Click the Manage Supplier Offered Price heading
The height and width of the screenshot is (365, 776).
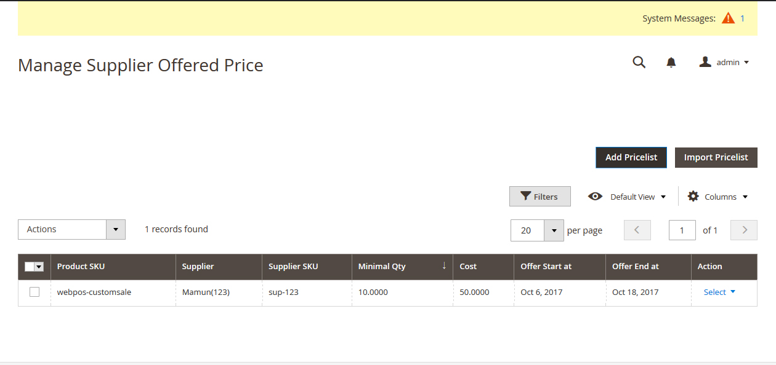tap(140, 65)
